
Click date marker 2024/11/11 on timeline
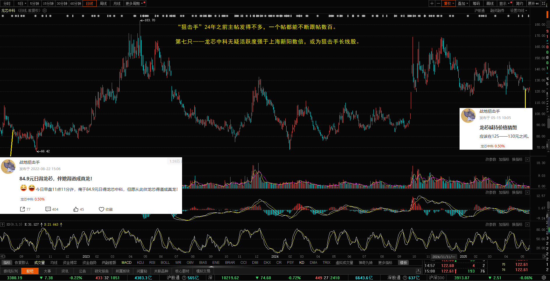click(x=444, y=257)
